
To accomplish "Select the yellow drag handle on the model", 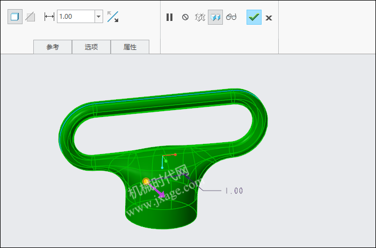I will (x=146, y=181).
